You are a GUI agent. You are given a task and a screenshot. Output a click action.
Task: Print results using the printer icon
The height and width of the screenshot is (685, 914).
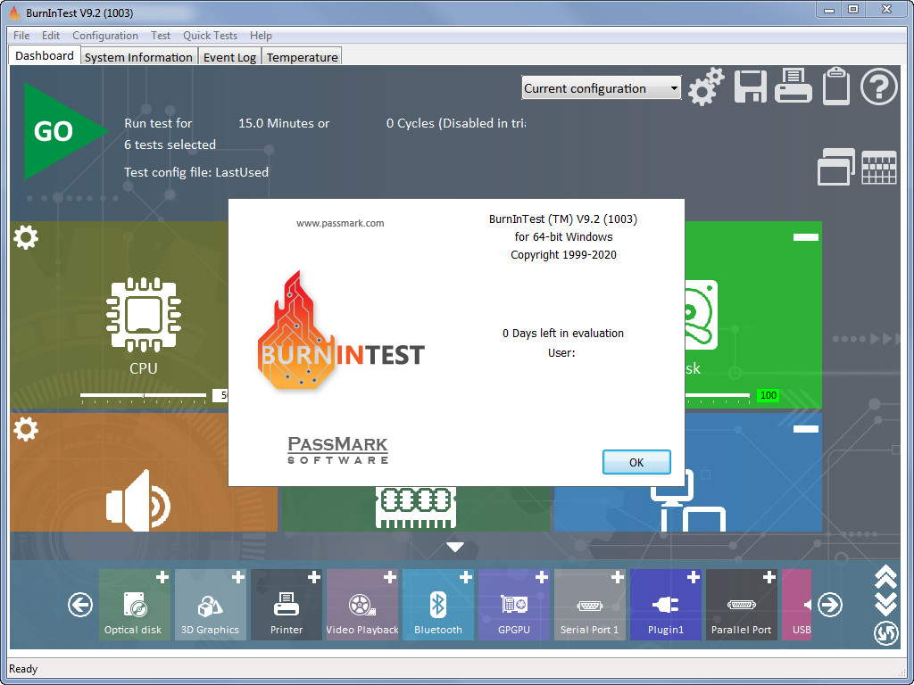[794, 87]
